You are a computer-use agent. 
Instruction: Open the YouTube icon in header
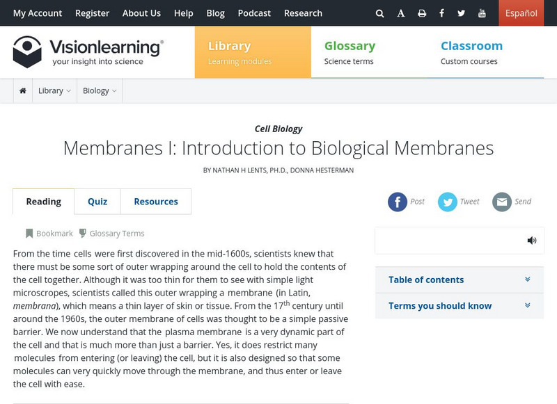pos(482,13)
